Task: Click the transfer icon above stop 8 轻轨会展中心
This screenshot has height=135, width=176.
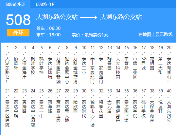Action: coord(67,53)
